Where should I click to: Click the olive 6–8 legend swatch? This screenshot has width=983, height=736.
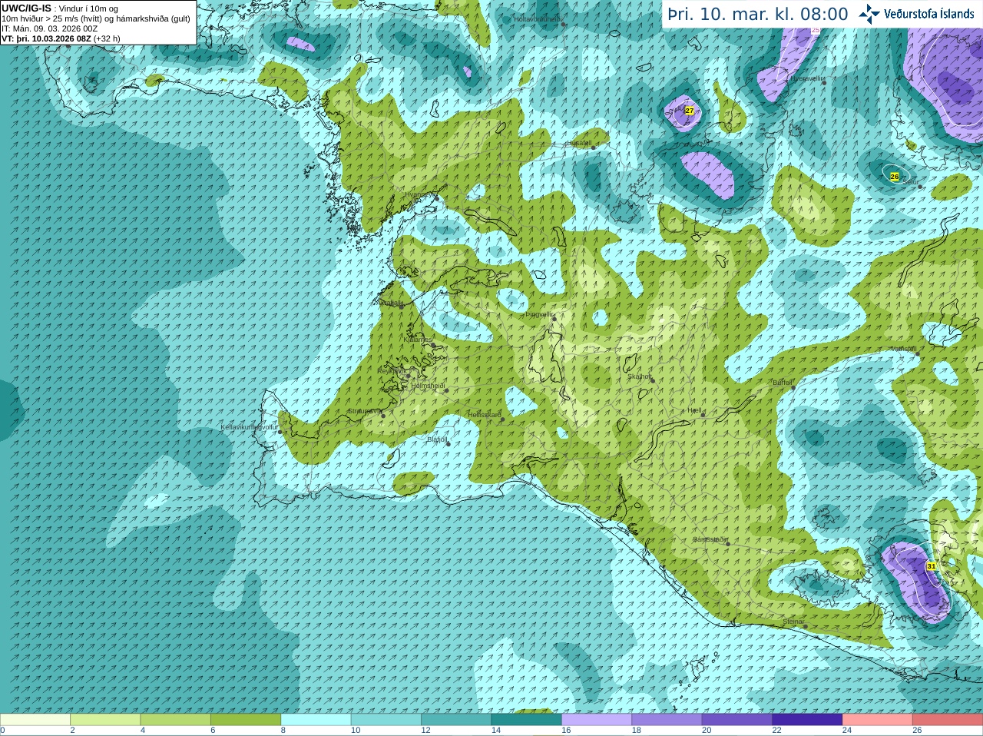pos(246,720)
